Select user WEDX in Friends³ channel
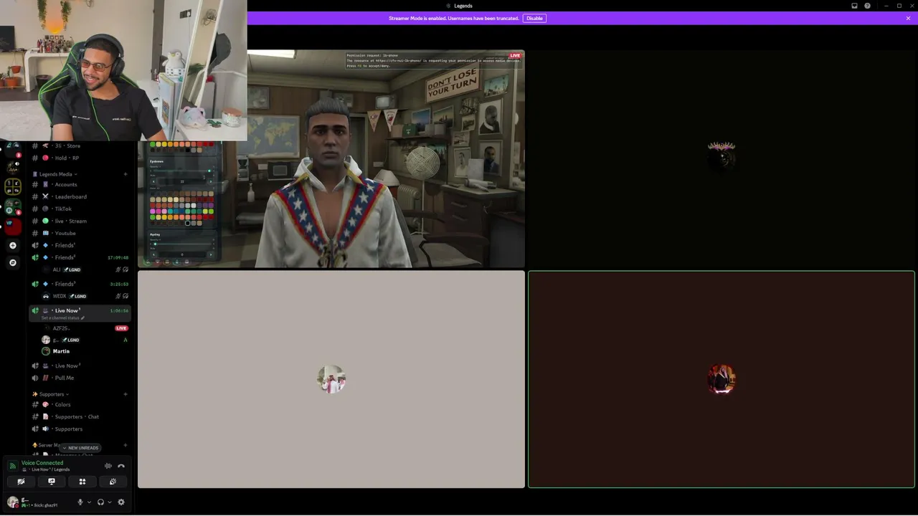918x516 pixels. point(85,296)
